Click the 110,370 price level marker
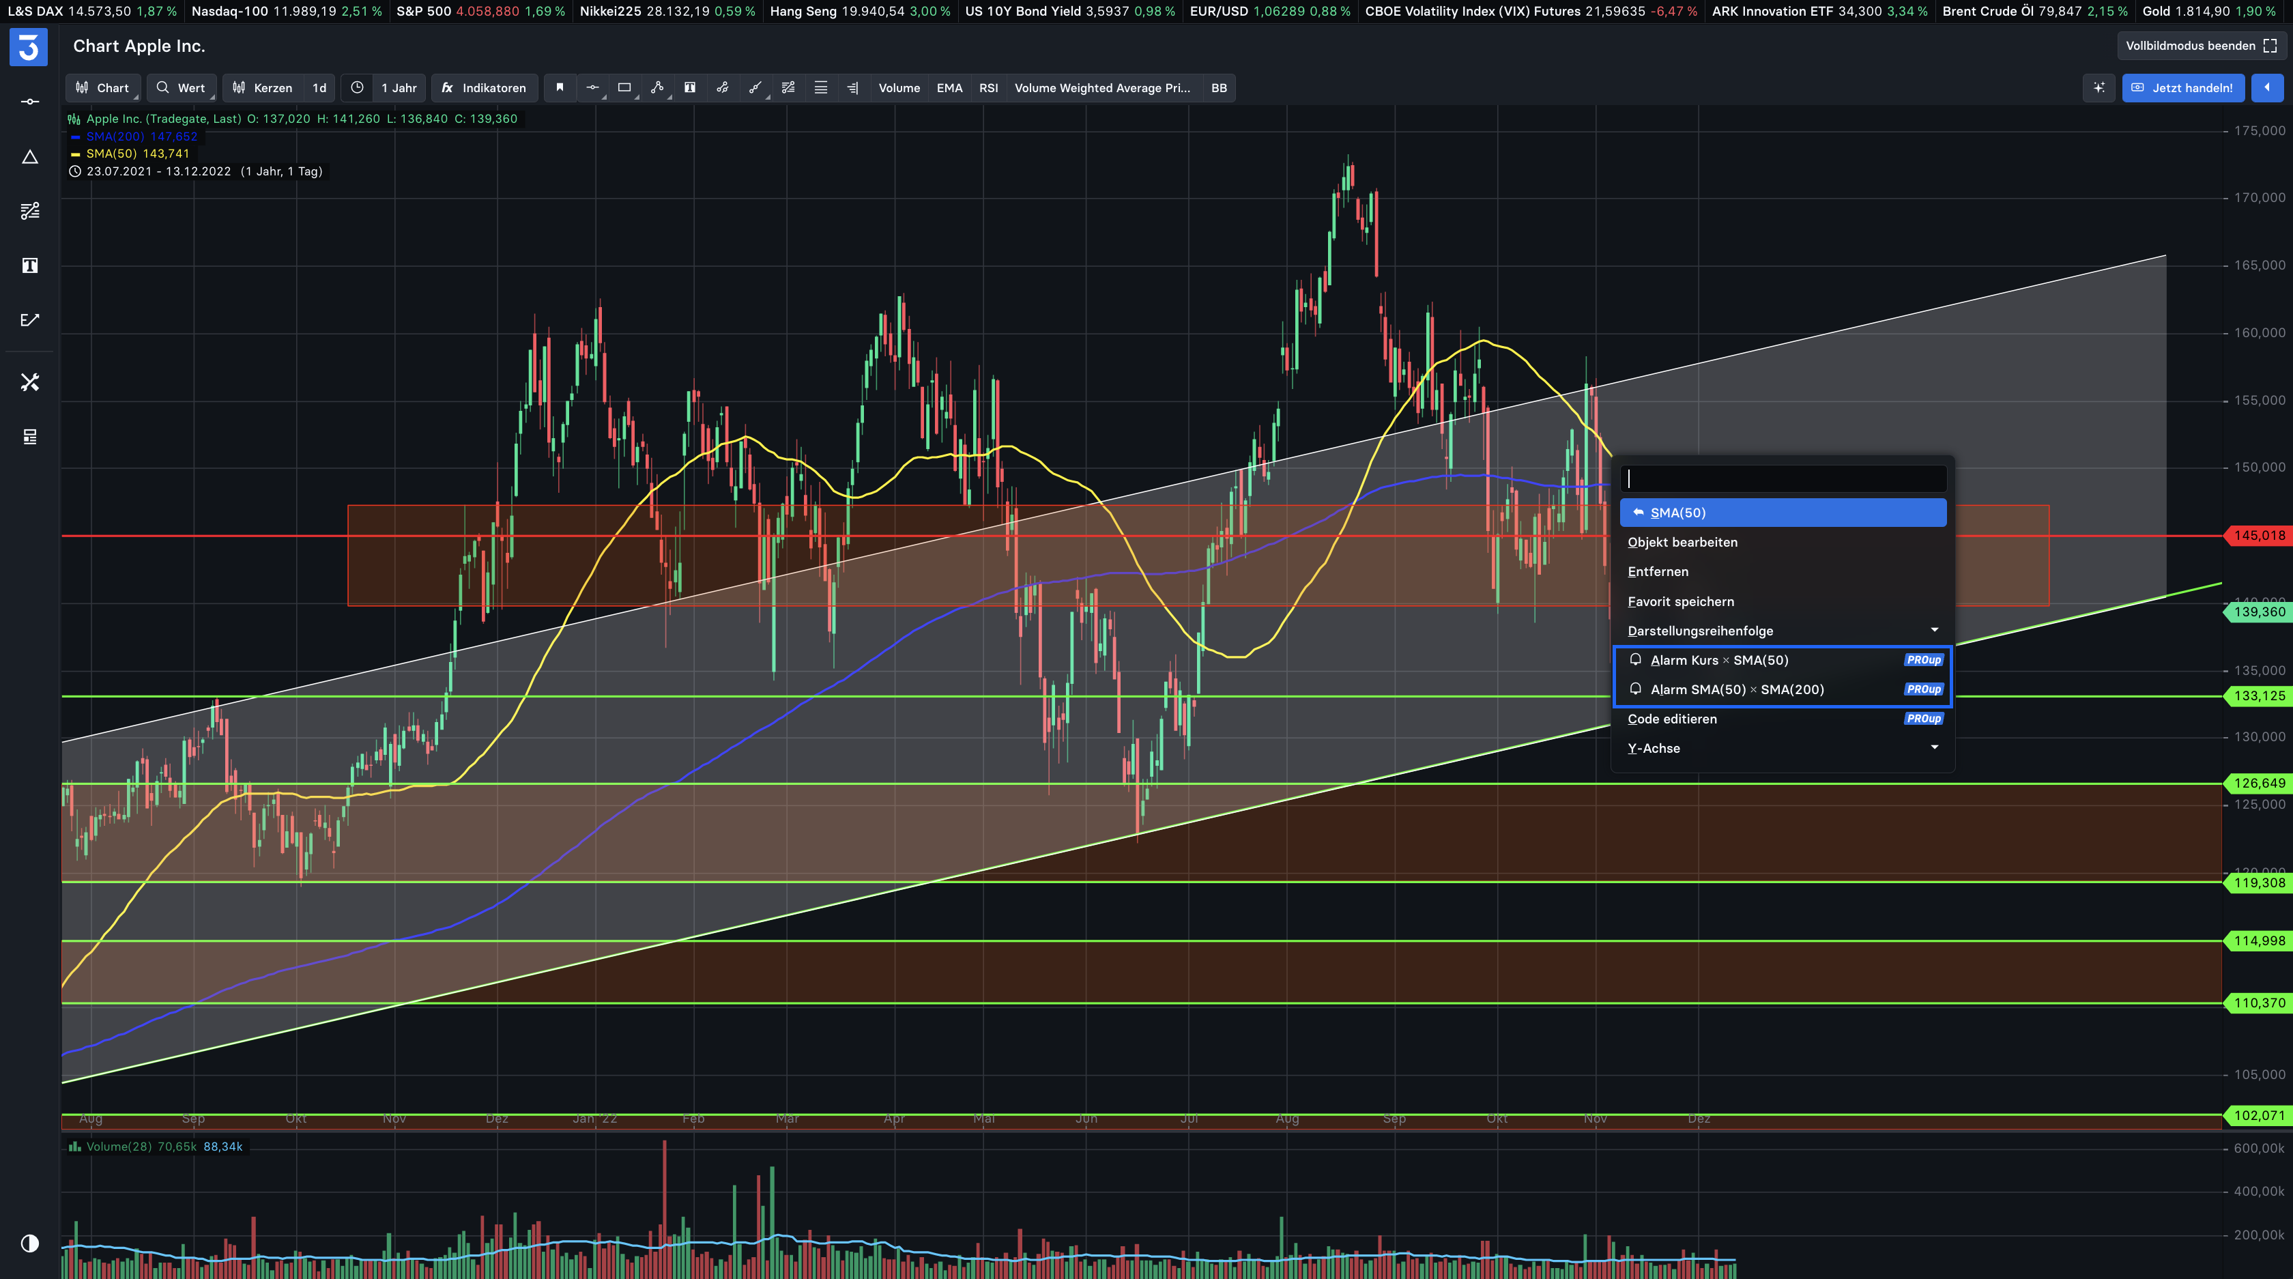 click(x=2258, y=1003)
